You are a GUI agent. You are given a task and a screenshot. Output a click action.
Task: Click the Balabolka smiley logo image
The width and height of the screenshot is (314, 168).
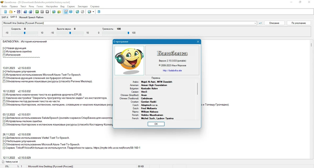coord(129,60)
